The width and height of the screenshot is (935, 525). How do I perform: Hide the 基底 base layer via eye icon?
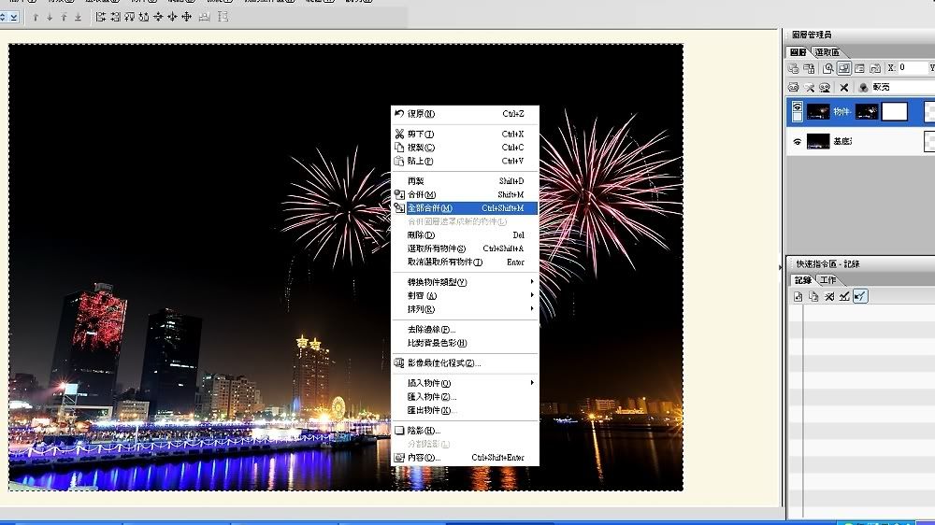click(x=797, y=142)
